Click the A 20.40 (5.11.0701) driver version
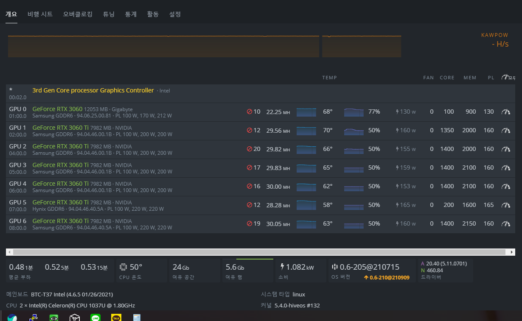522x321 pixels. click(x=443, y=264)
